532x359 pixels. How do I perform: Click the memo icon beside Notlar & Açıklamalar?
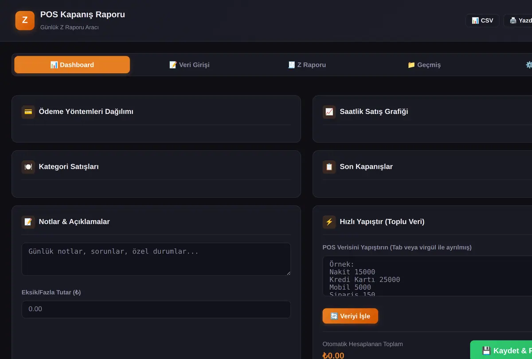pos(28,222)
